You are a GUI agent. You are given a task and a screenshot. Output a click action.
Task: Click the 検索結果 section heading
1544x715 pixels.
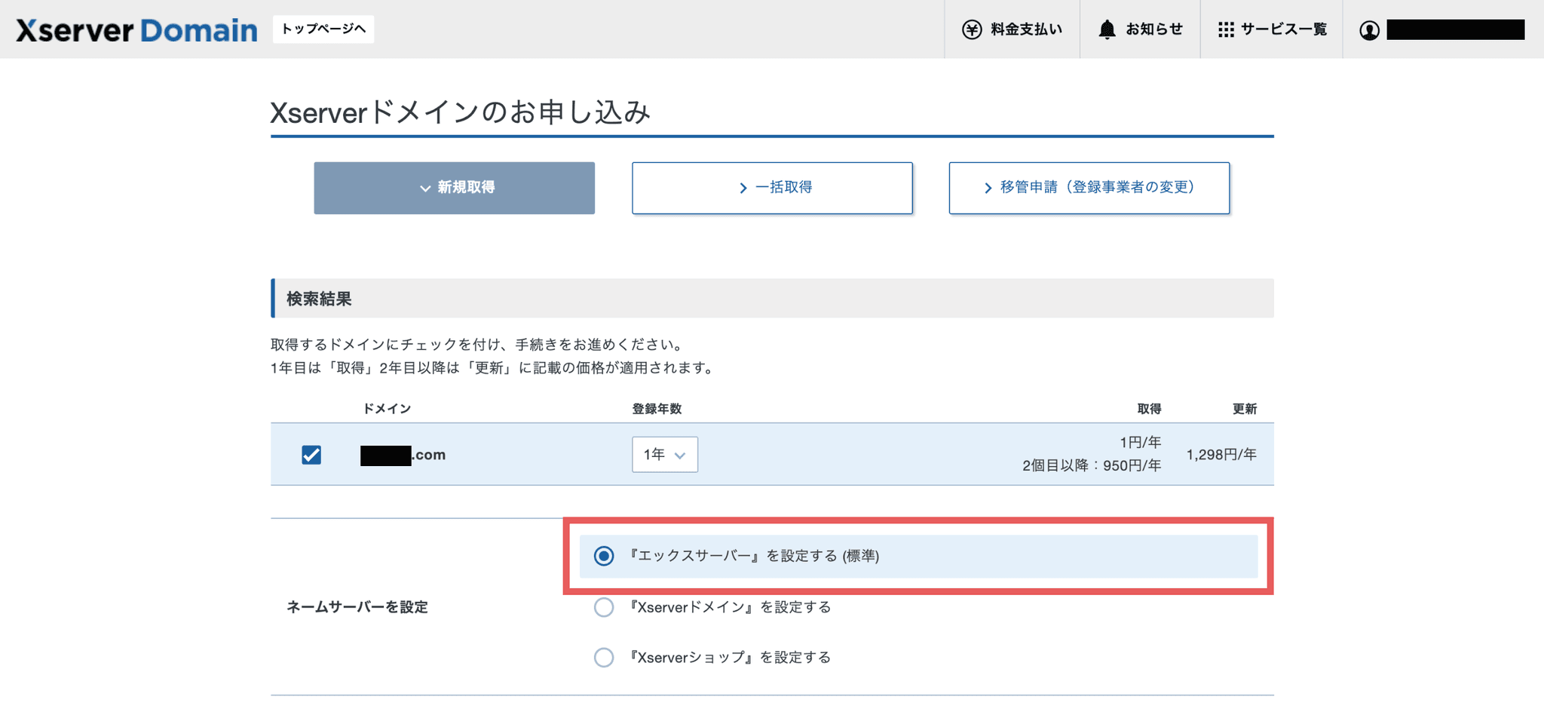point(319,299)
